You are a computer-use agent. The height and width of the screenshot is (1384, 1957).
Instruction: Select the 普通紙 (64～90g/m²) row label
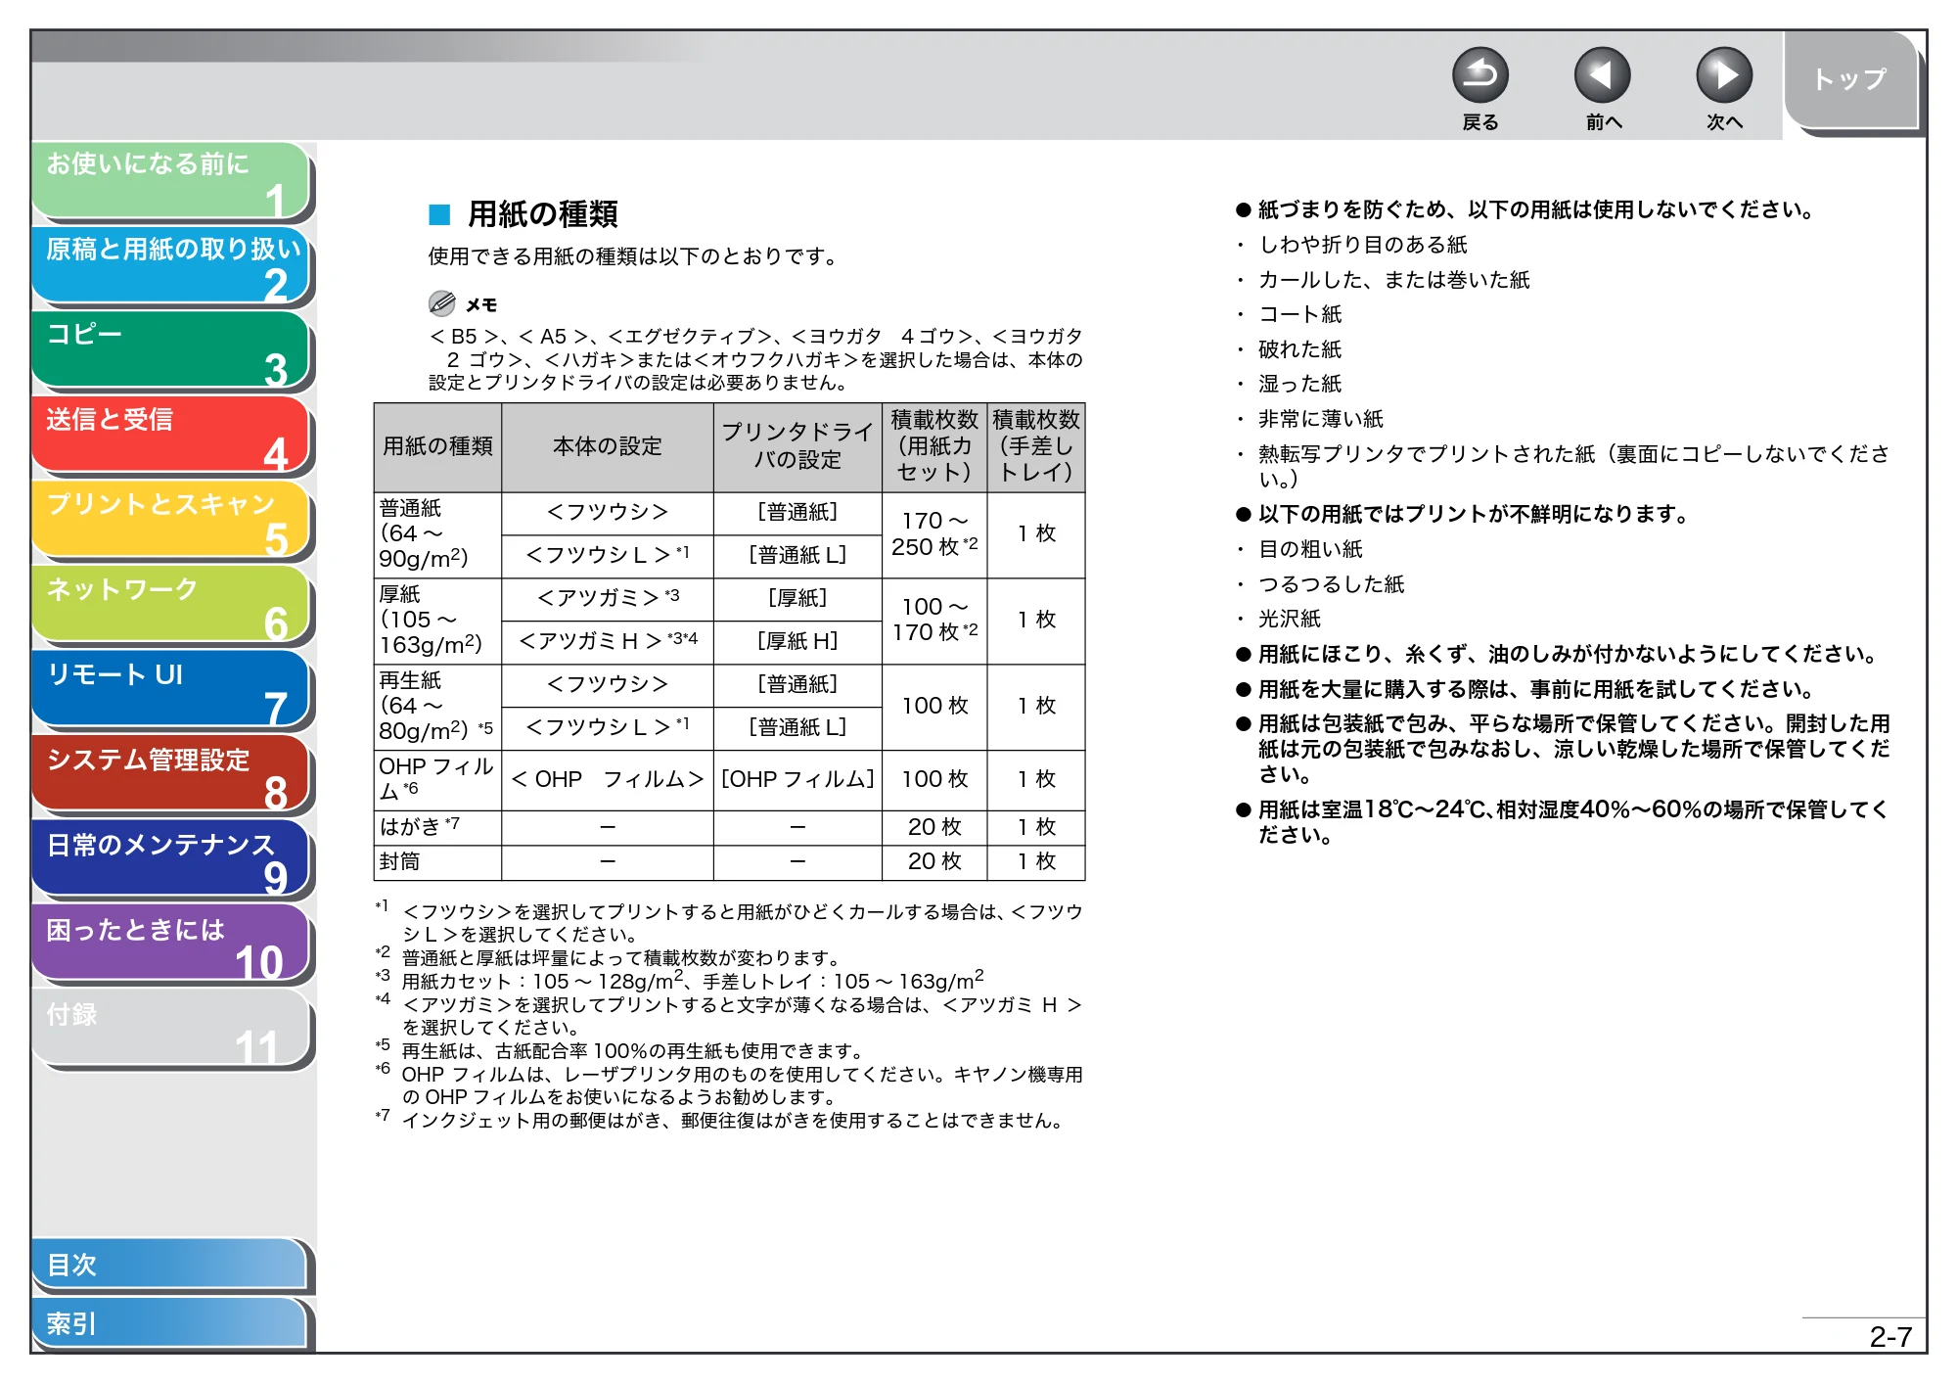pos(437,534)
